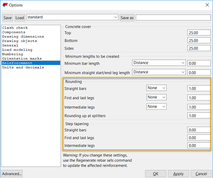Select Numbering in the options list
Image resolution: width=213 pixels, height=178 pixels.
tap(12, 54)
